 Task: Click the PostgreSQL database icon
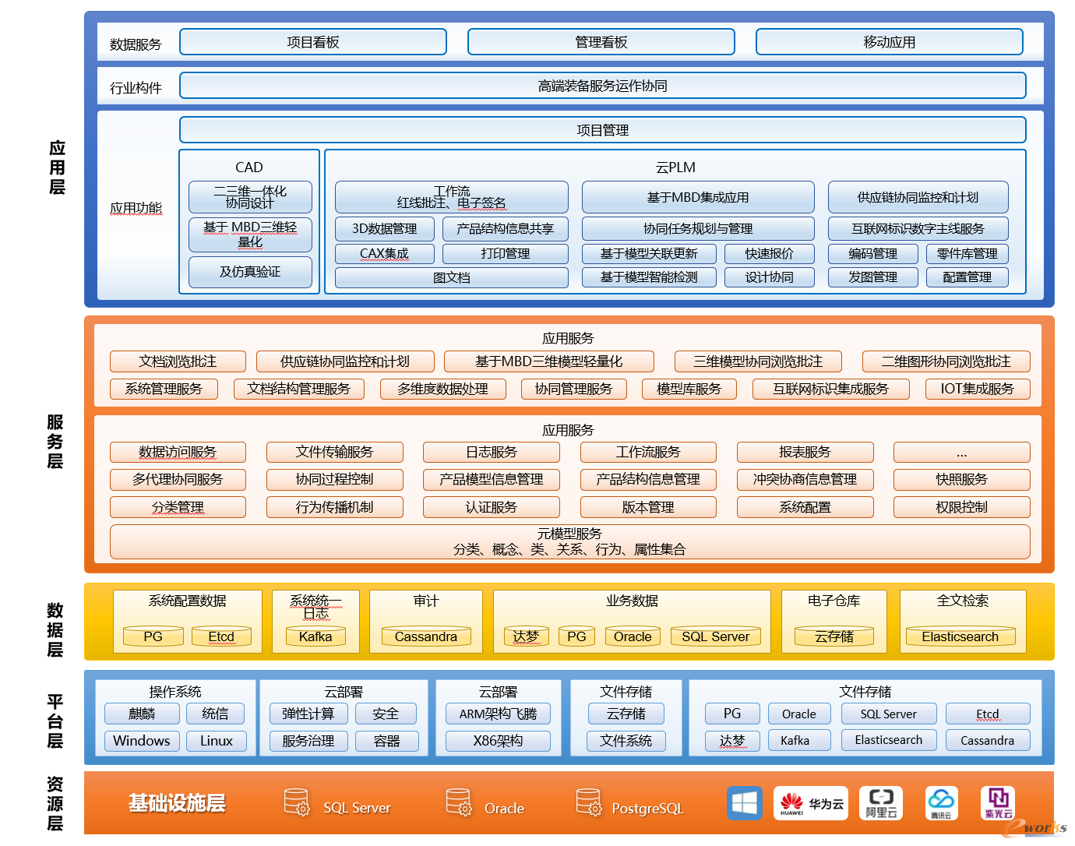pyautogui.click(x=588, y=803)
